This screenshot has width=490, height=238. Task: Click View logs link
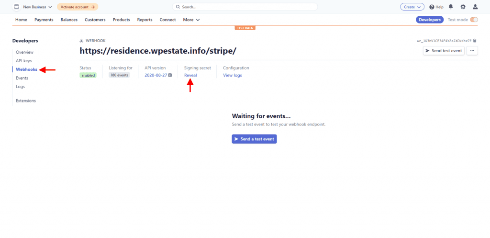point(233,75)
